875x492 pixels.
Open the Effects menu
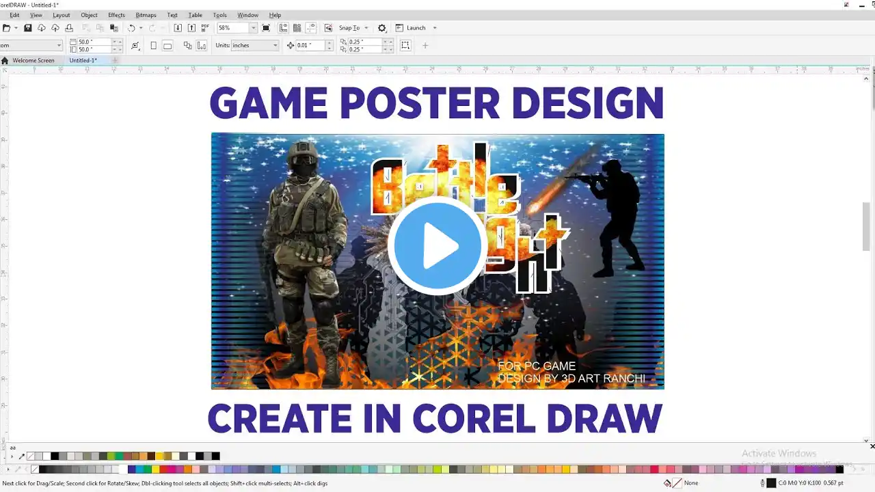pos(116,15)
